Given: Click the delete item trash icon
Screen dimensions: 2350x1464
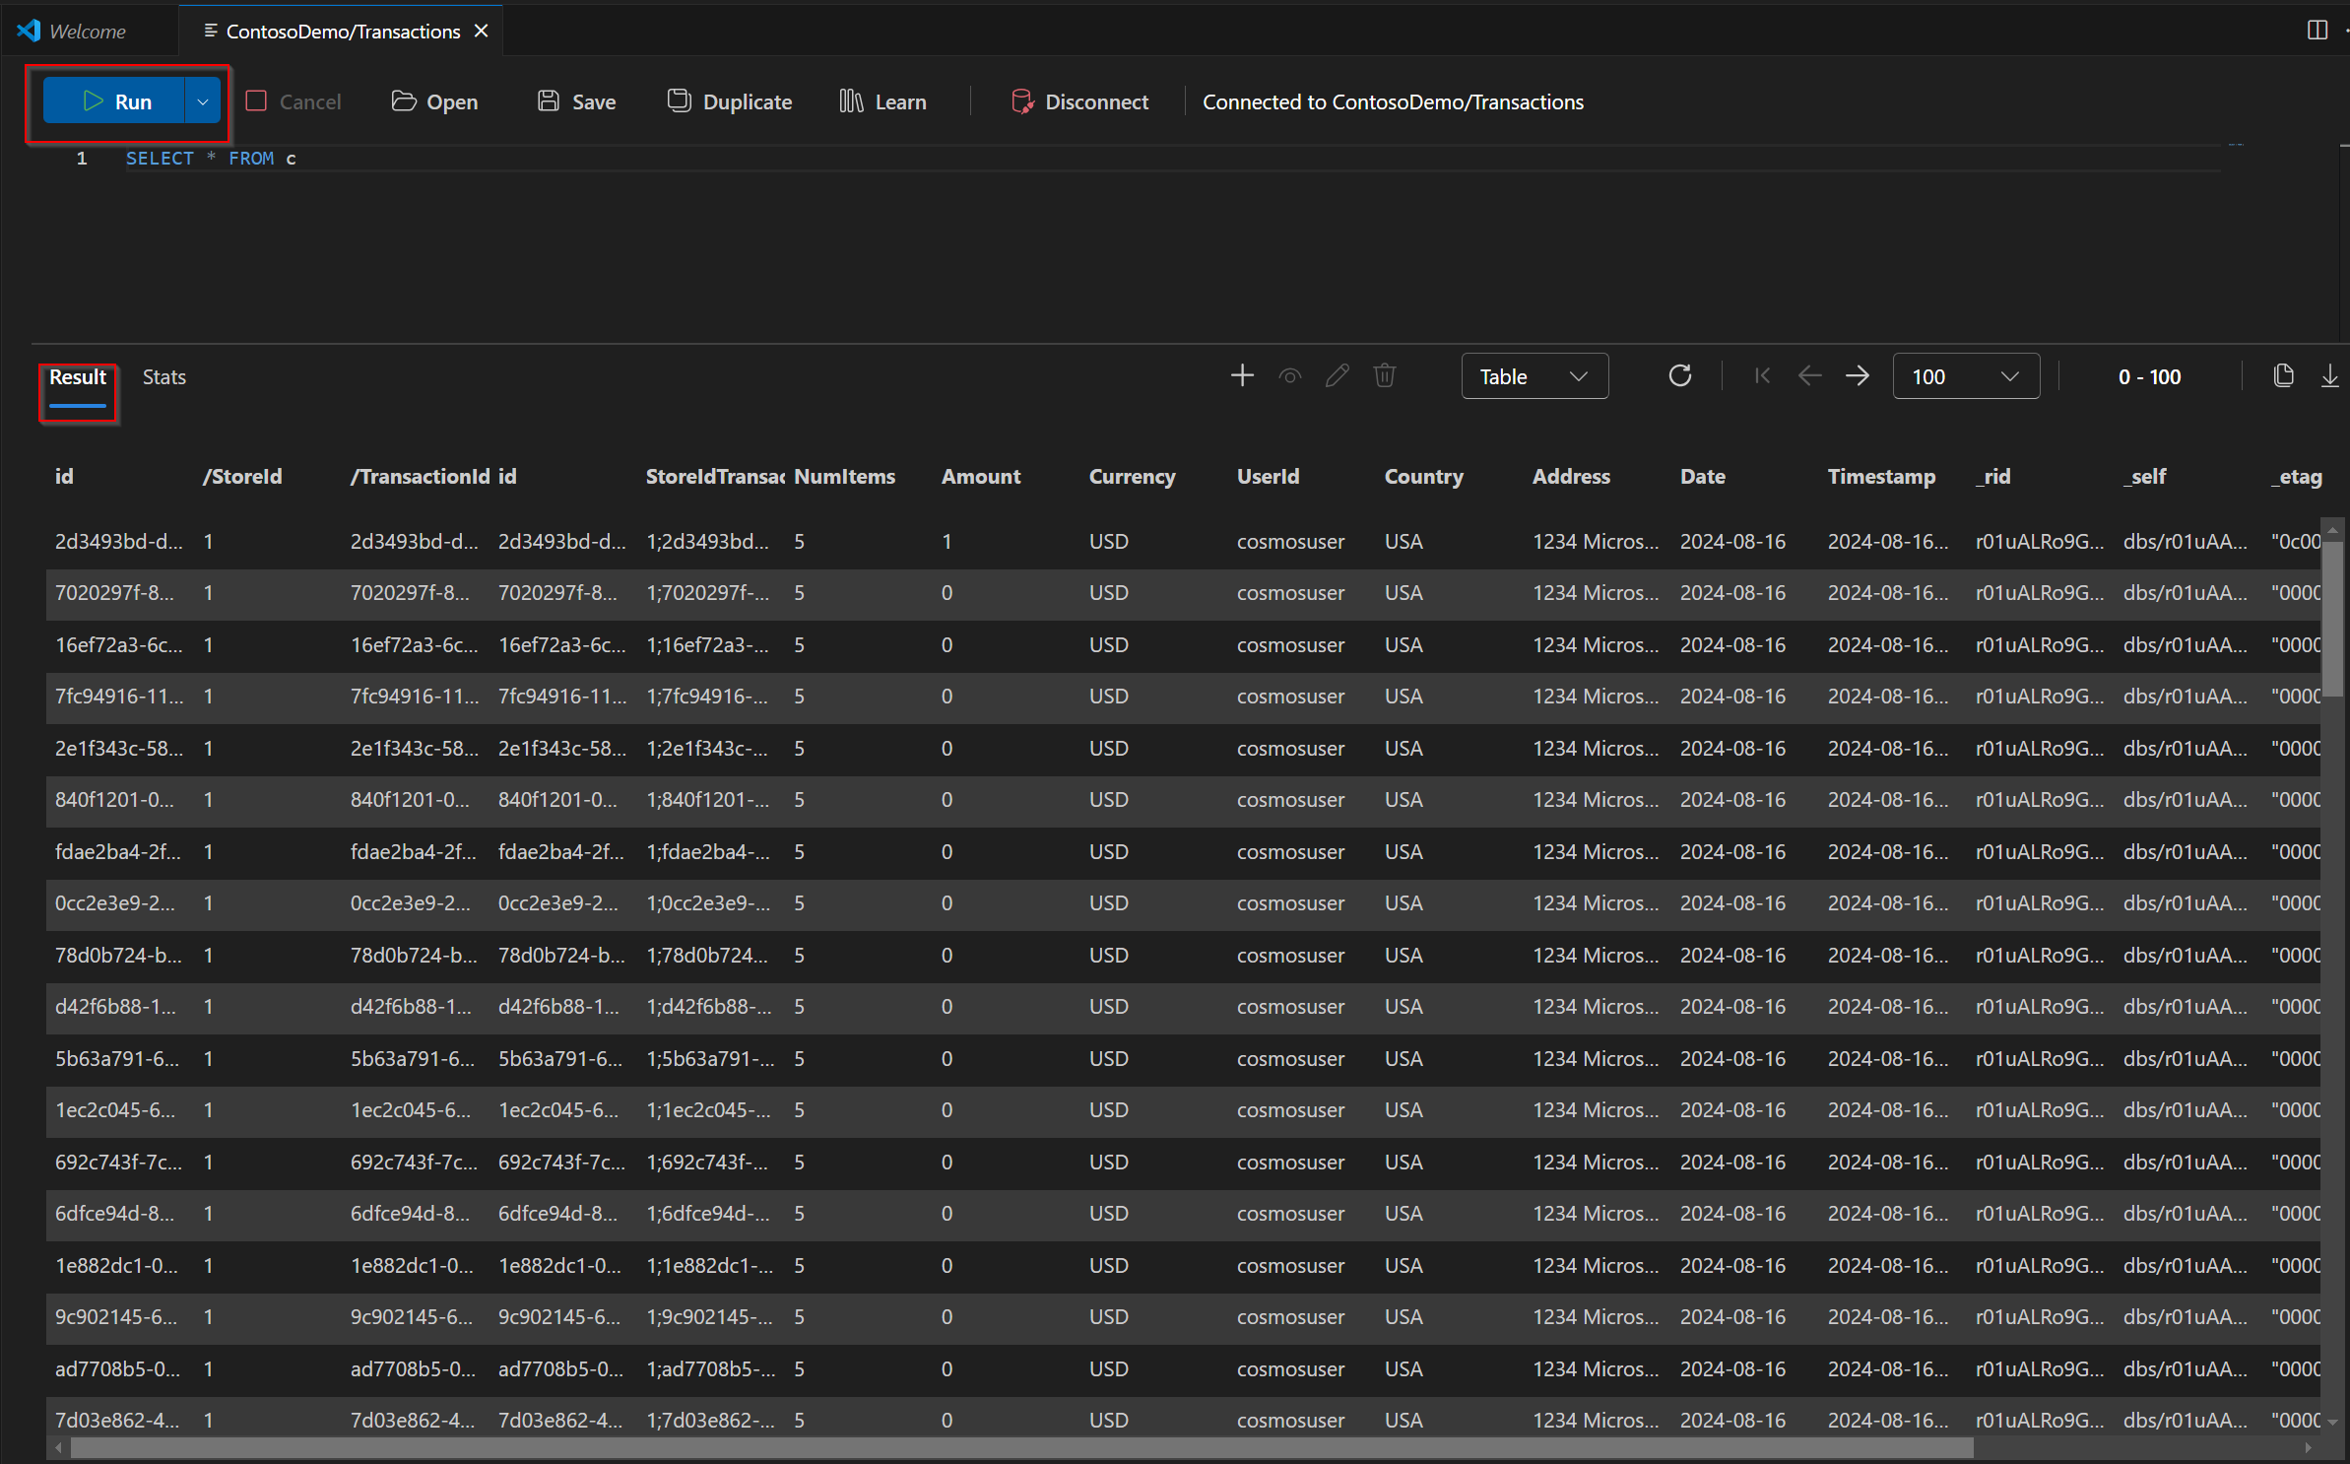Looking at the screenshot, I should click(x=1385, y=376).
